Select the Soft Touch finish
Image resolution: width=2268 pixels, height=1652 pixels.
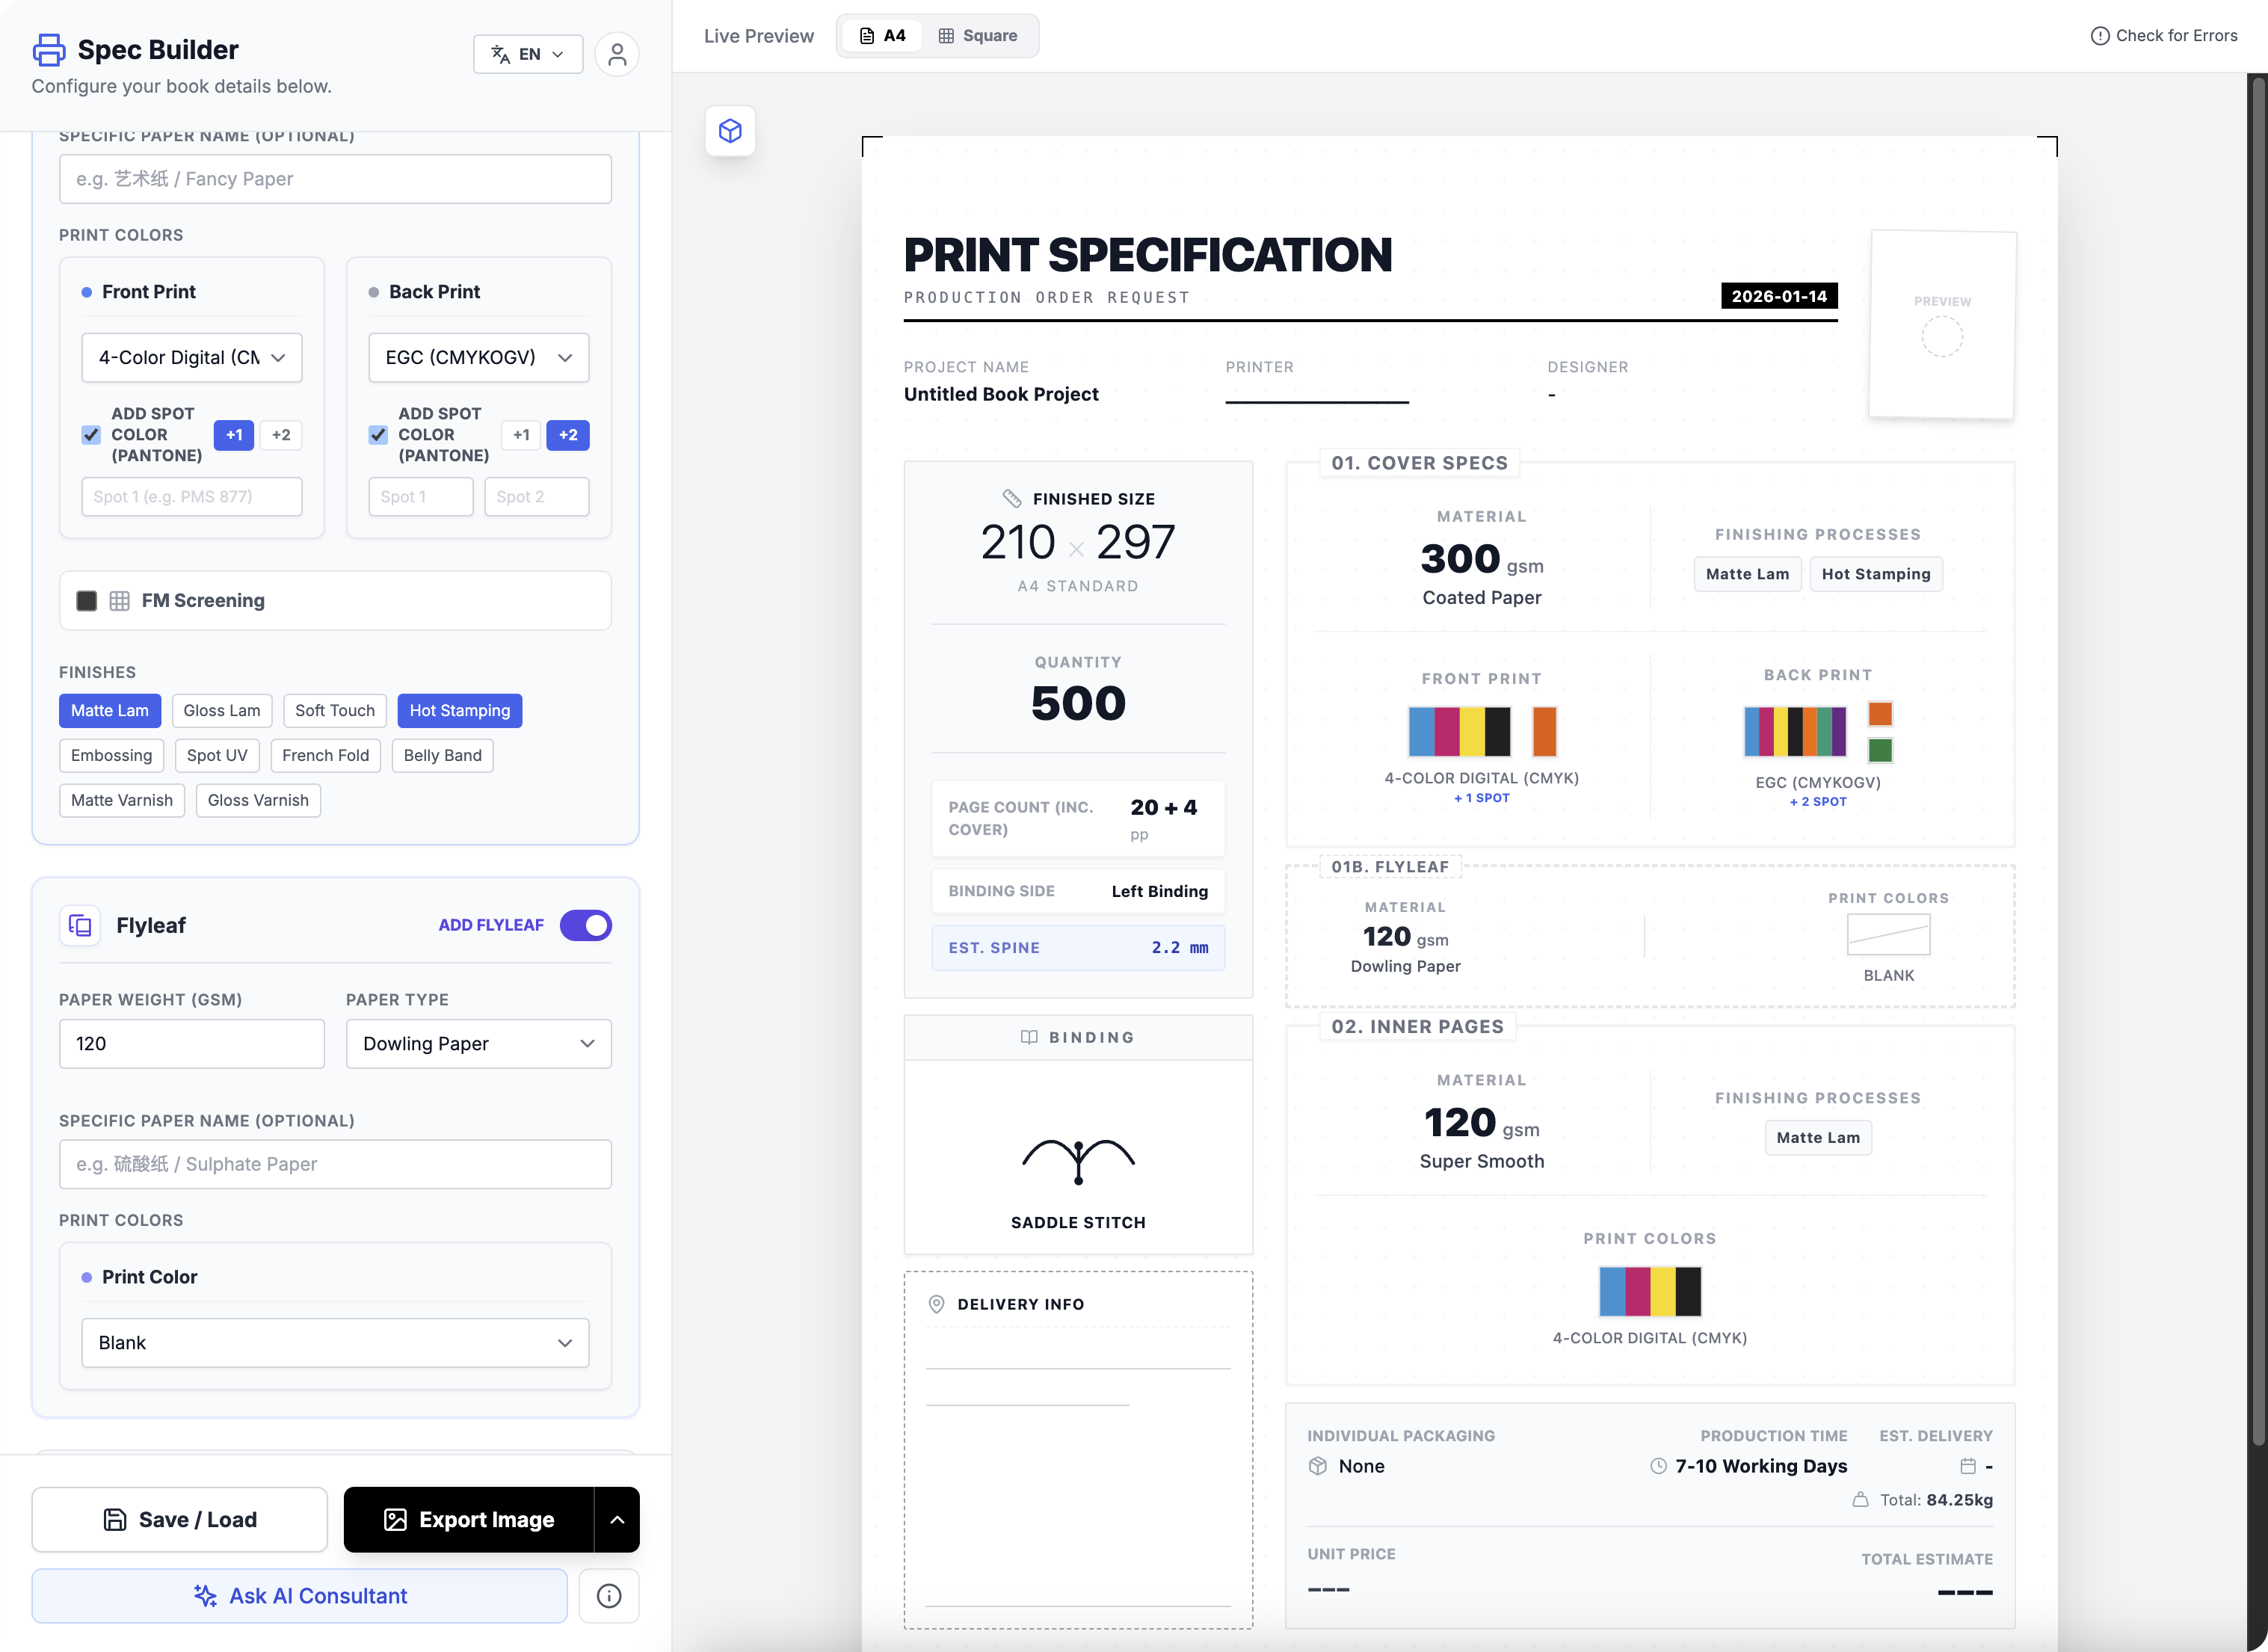pyautogui.click(x=334, y=711)
